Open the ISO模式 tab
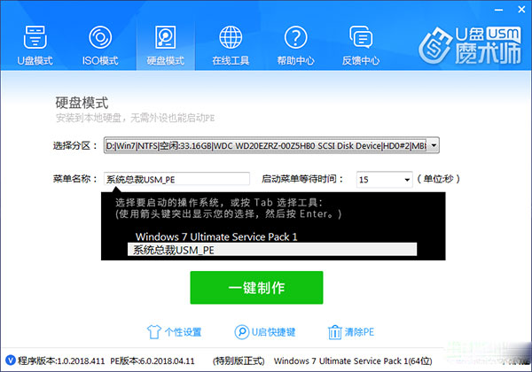Viewport: 532px width, 372px height. (x=100, y=45)
